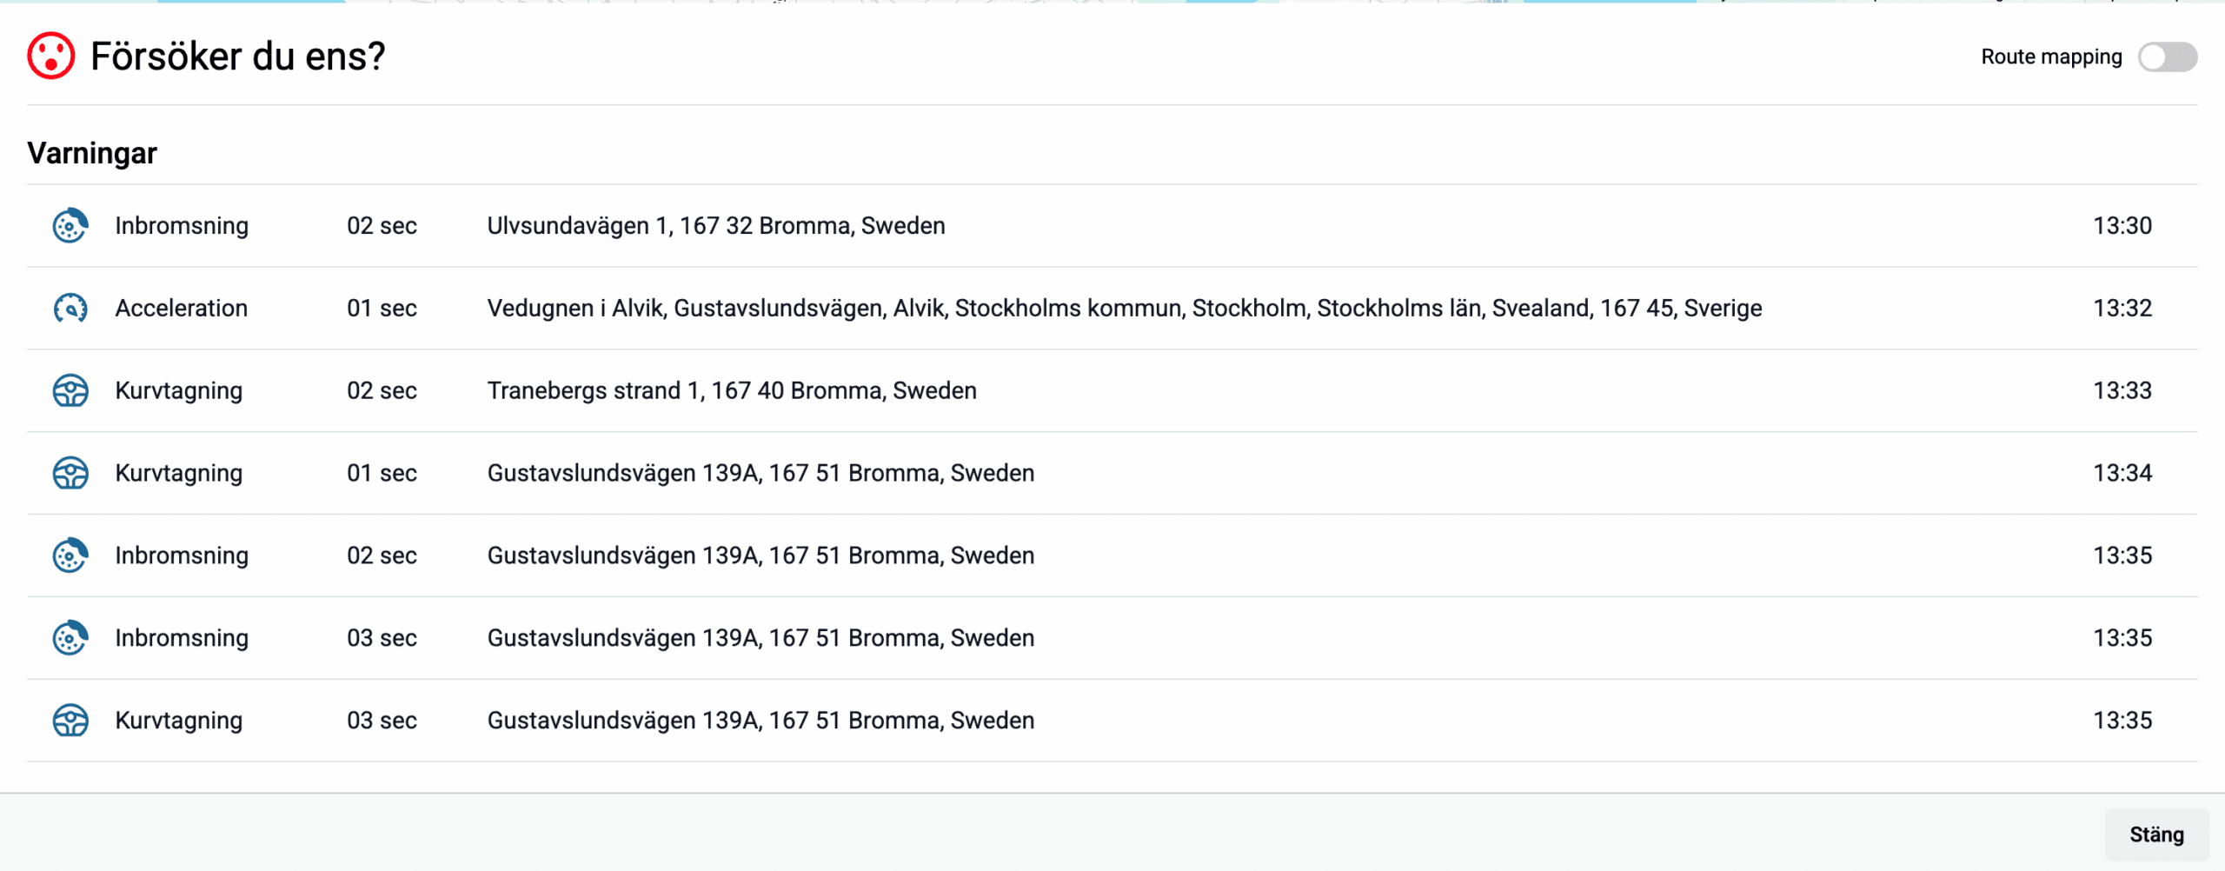Click steering wheel icon at 13:34 row
Viewport: 2225px width, 871px height.
point(70,474)
